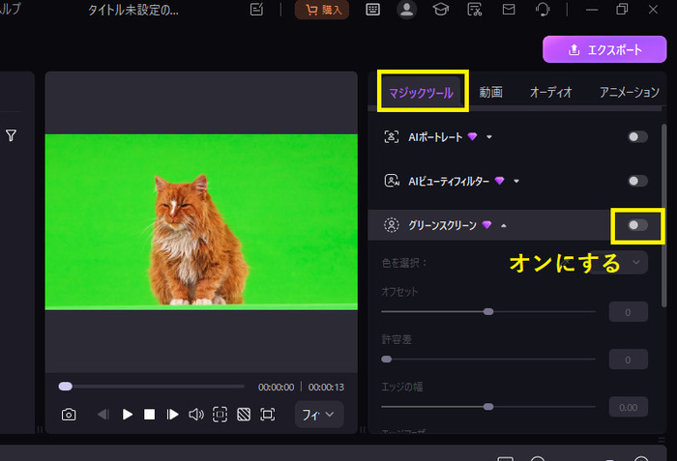Collapse the グリーンスクリーン section arrow
677x461 pixels.
[504, 225]
